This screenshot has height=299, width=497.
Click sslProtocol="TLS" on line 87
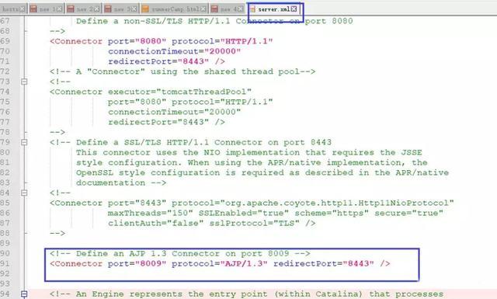coord(254,223)
